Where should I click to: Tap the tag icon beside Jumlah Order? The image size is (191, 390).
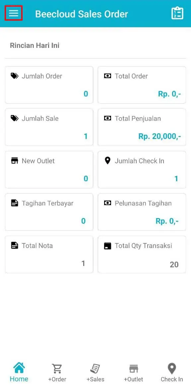[x=15, y=76]
